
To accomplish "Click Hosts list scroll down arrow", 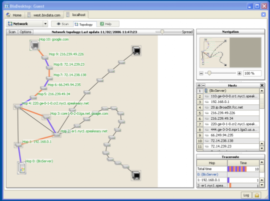I will click(x=262, y=148).
